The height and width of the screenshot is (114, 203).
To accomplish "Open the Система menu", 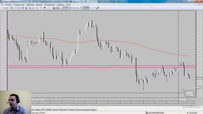I will [x=8, y=5].
